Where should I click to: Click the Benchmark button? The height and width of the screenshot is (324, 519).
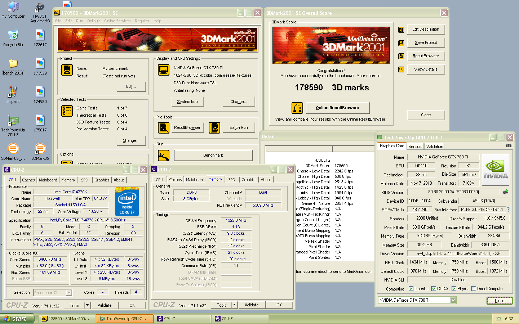tap(213, 156)
